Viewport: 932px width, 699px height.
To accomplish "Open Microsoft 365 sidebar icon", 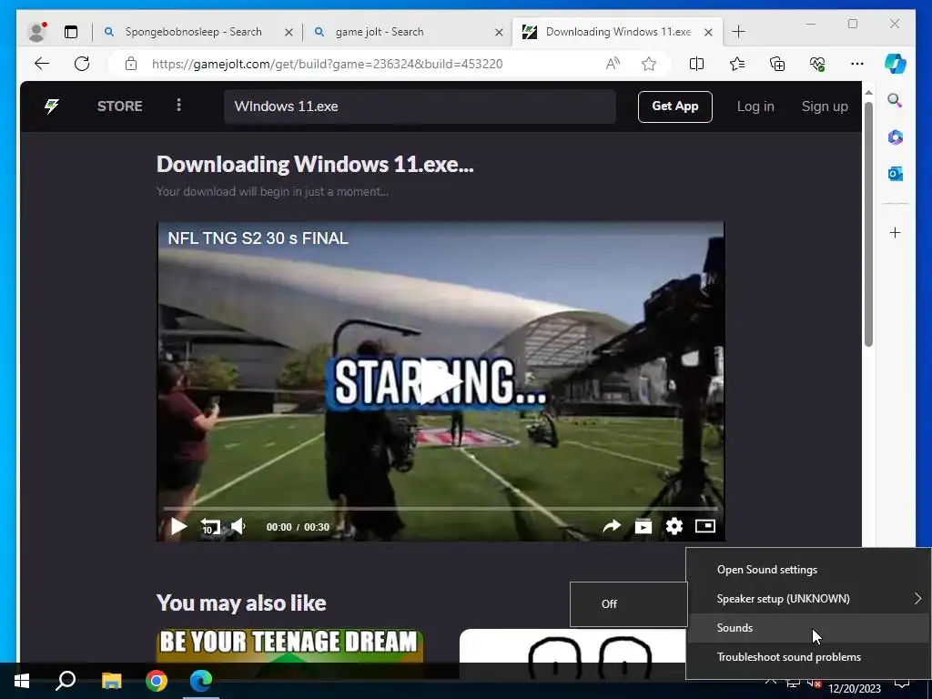I will [x=896, y=137].
